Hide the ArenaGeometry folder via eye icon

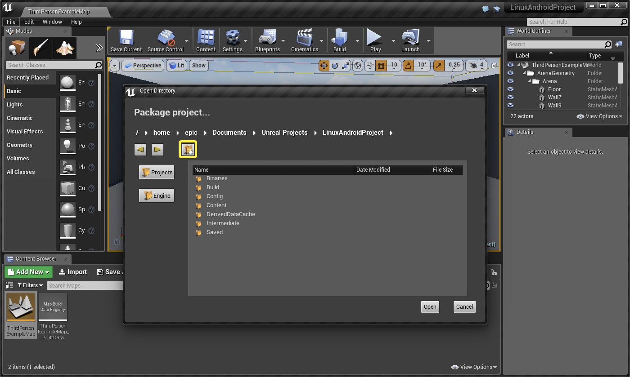click(510, 73)
